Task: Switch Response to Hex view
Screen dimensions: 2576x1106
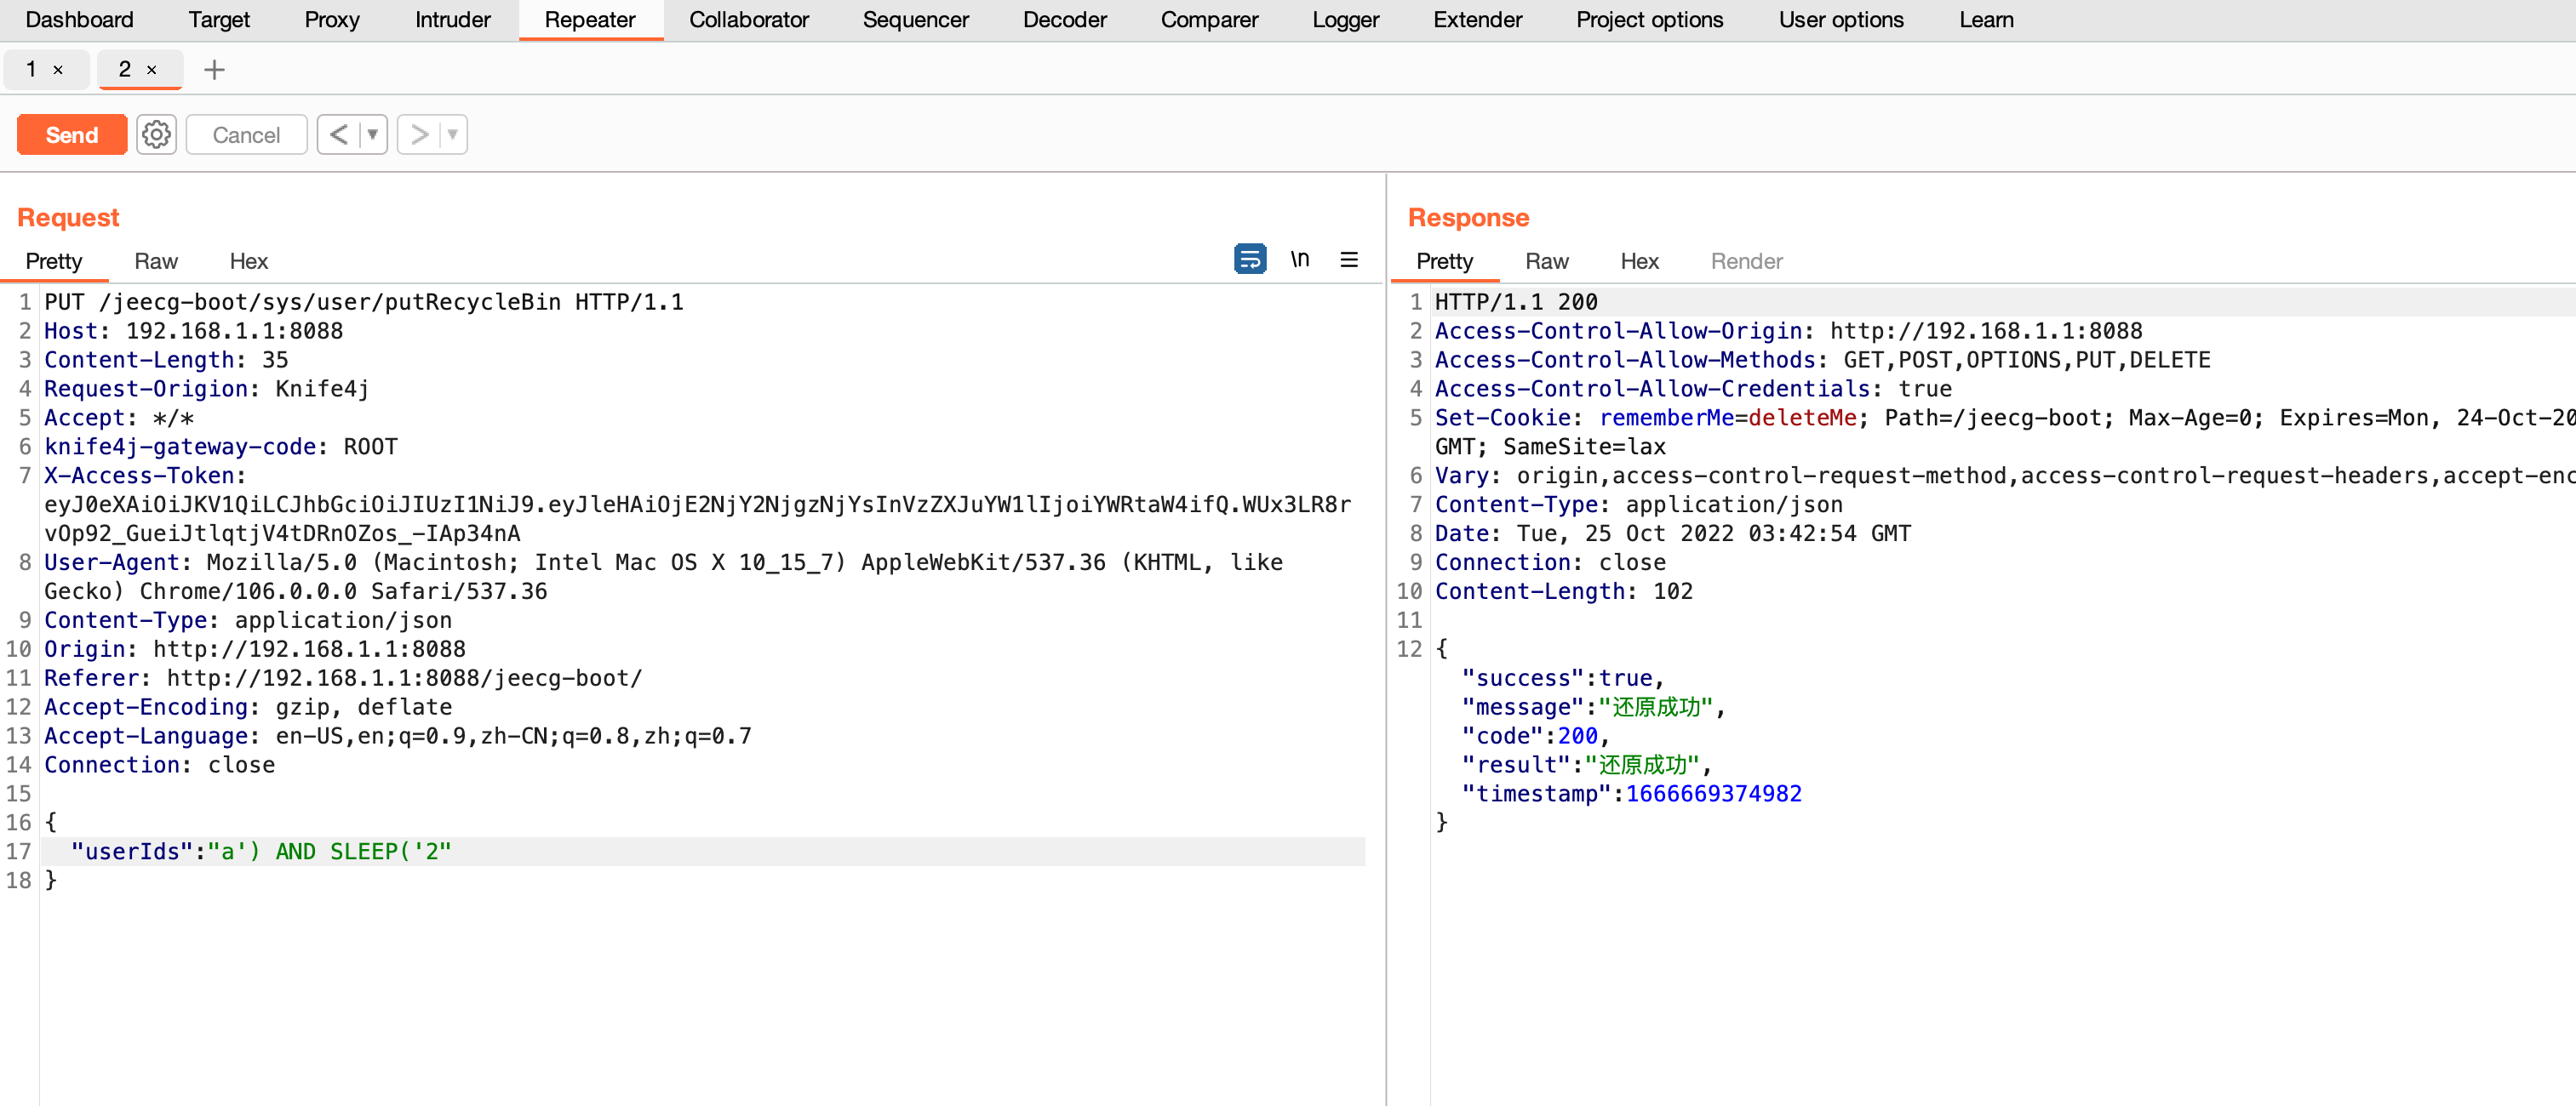Action: 1639,262
